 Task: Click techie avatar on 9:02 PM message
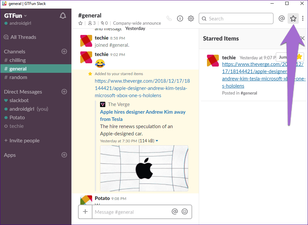pos(86,57)
